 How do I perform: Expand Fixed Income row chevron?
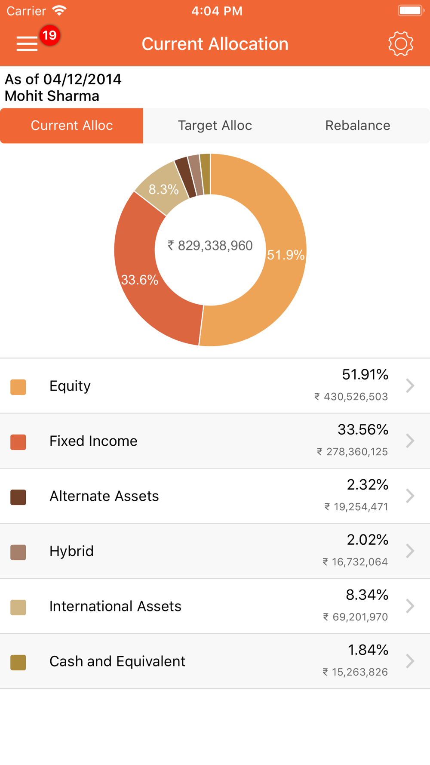pyautogui.click(x=410, y=441)
